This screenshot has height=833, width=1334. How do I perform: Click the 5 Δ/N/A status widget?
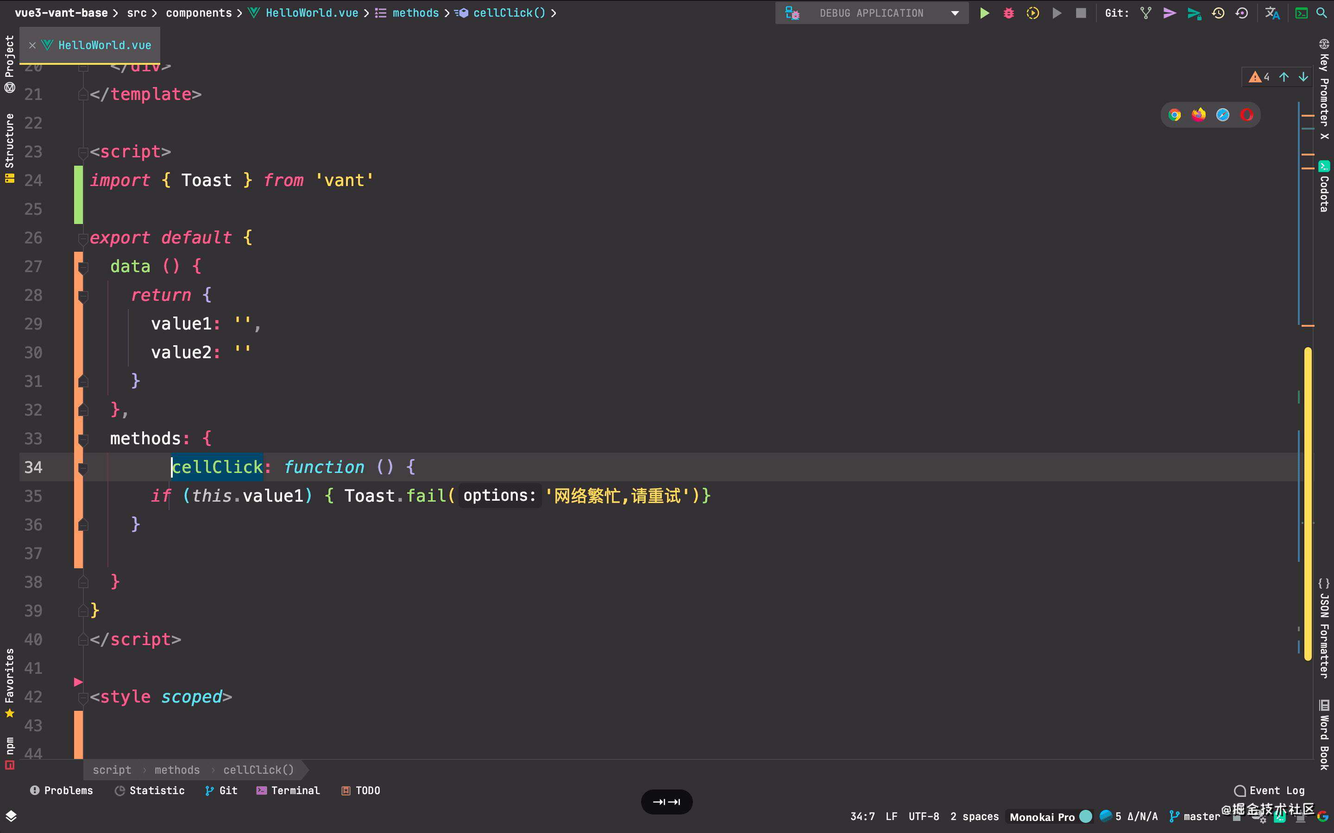coord(1129,816)
